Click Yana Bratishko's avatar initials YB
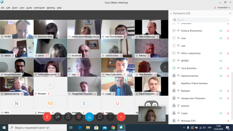233x131 pixels. (174, 68)
